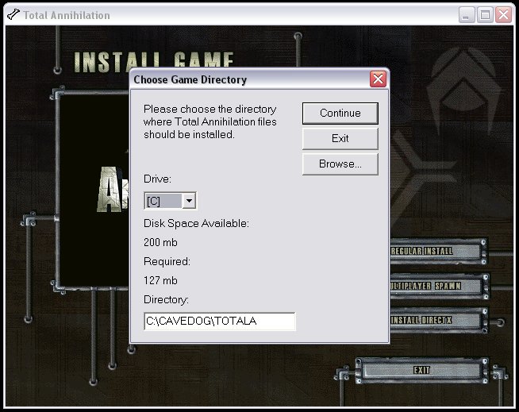The width and height of the screenshot is (519, 412).
Task: Select the Multiplayer Spawn option
Action: pos(436,286)
